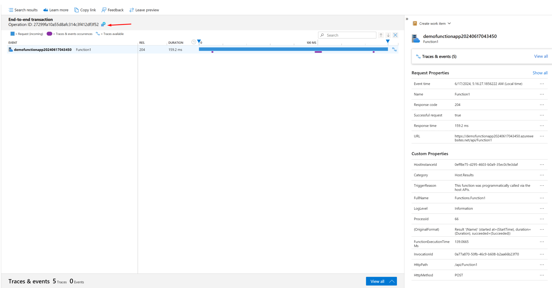
Task: Click View all next to Traces & events
Action: point(541,56)
